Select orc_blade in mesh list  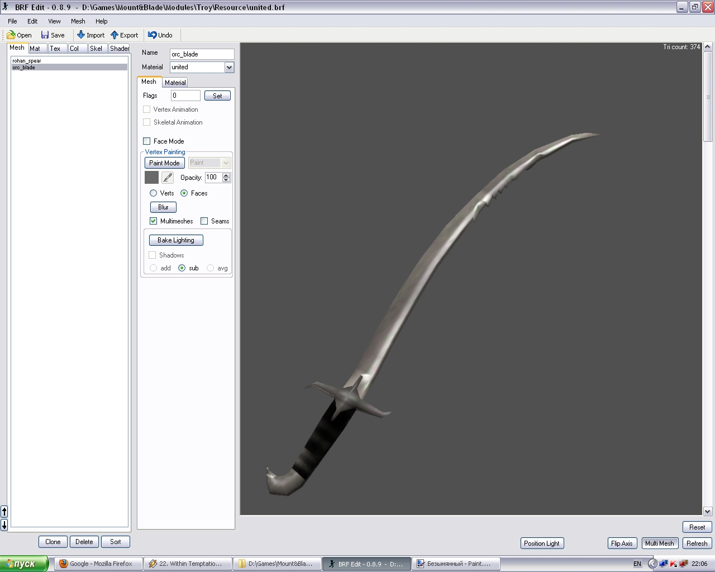point(69,68)
